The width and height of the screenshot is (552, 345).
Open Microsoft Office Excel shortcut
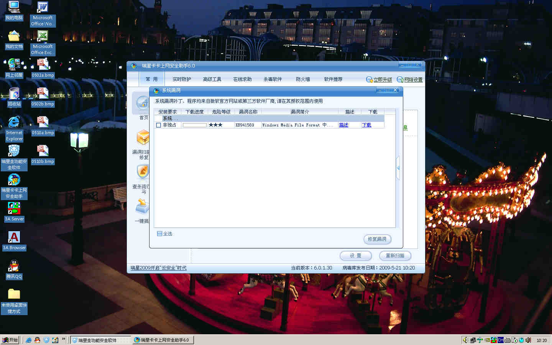(x=43, y=43)
